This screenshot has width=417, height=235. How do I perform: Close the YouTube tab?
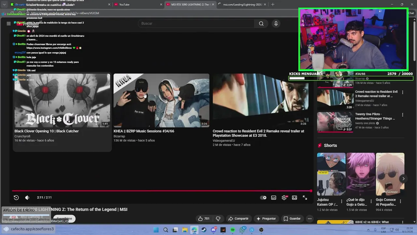(161, 5)
